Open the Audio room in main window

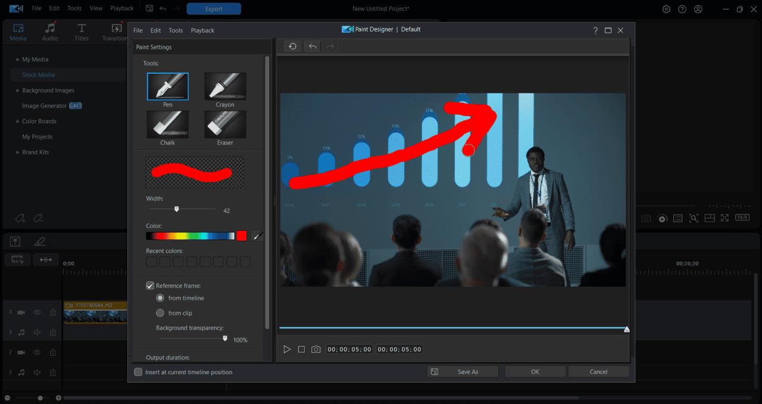click(50, 32)
